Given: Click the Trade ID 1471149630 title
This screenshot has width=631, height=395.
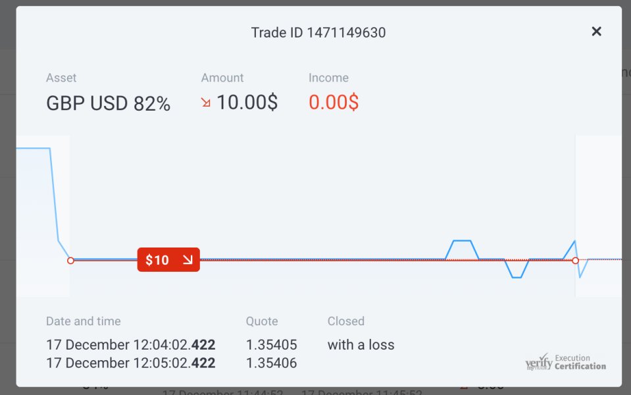Looking at the screenshot, I should pos(318,32).
